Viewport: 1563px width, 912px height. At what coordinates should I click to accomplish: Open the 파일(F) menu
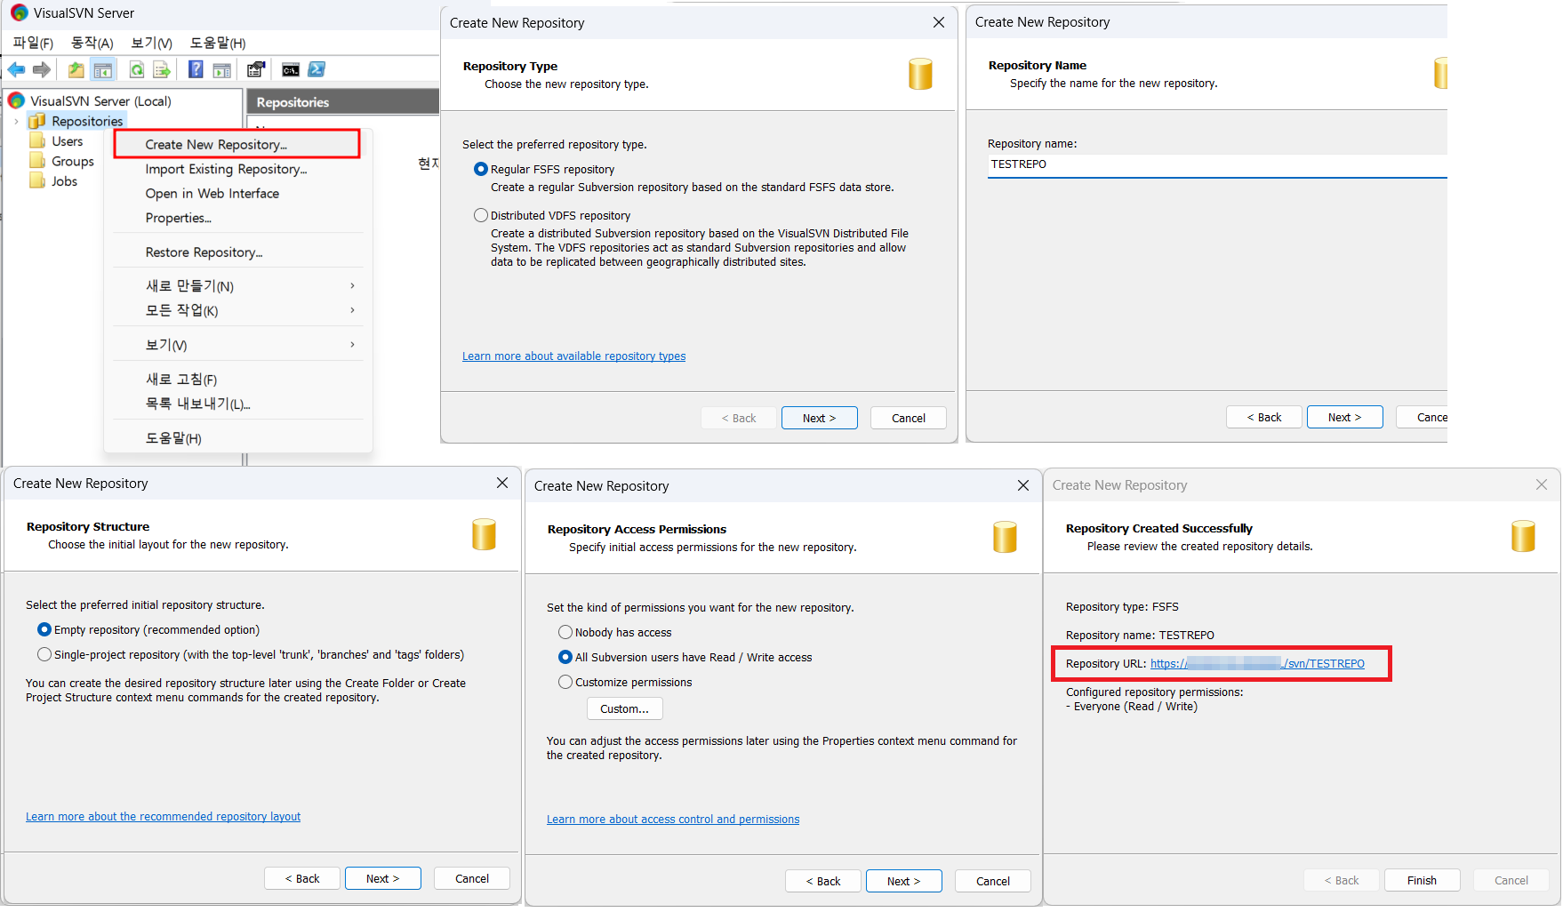(33, 43)
